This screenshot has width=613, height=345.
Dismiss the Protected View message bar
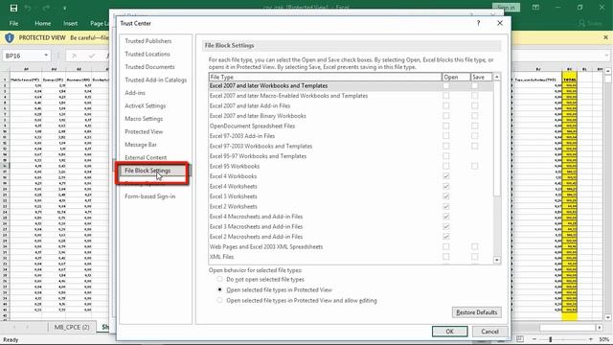pos(605,37)
